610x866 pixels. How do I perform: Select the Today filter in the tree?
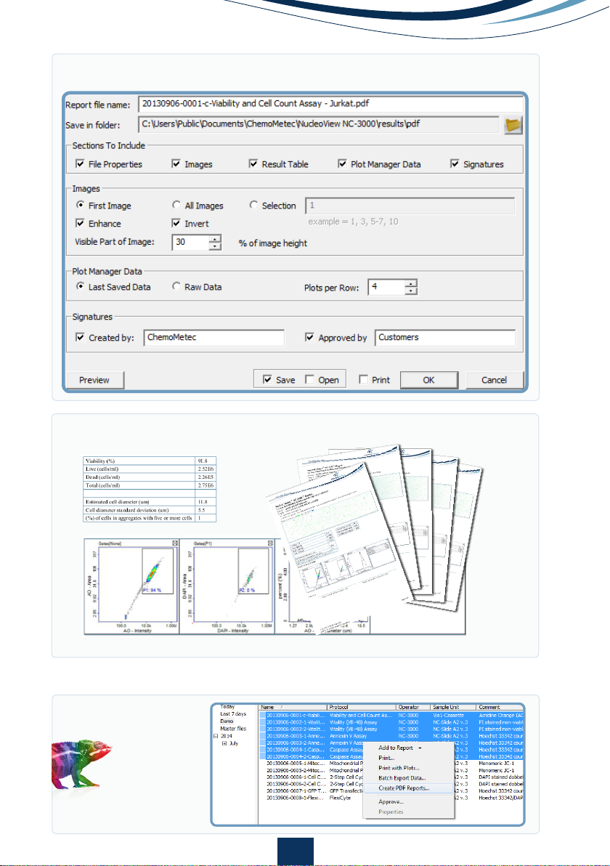click(x=227, y=707)
